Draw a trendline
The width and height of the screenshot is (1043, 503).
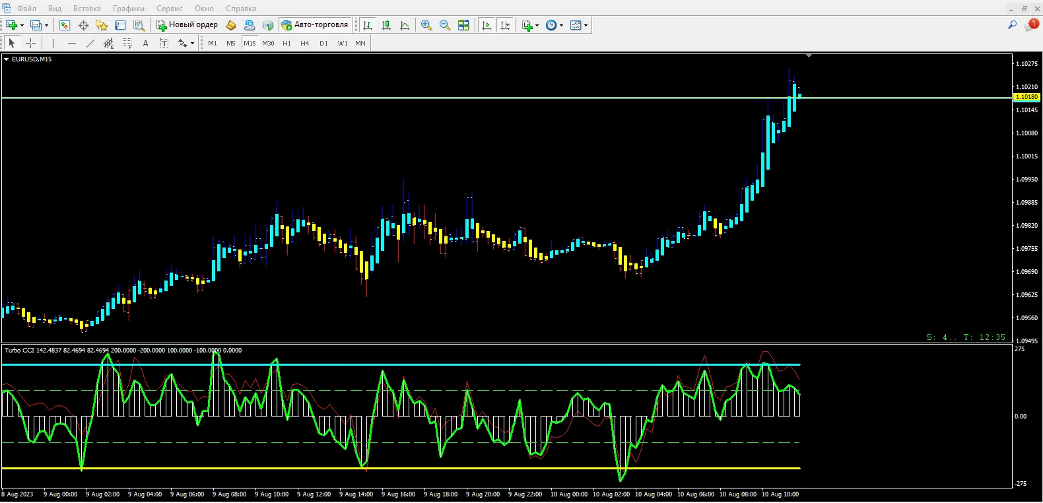tap(90, 43)
